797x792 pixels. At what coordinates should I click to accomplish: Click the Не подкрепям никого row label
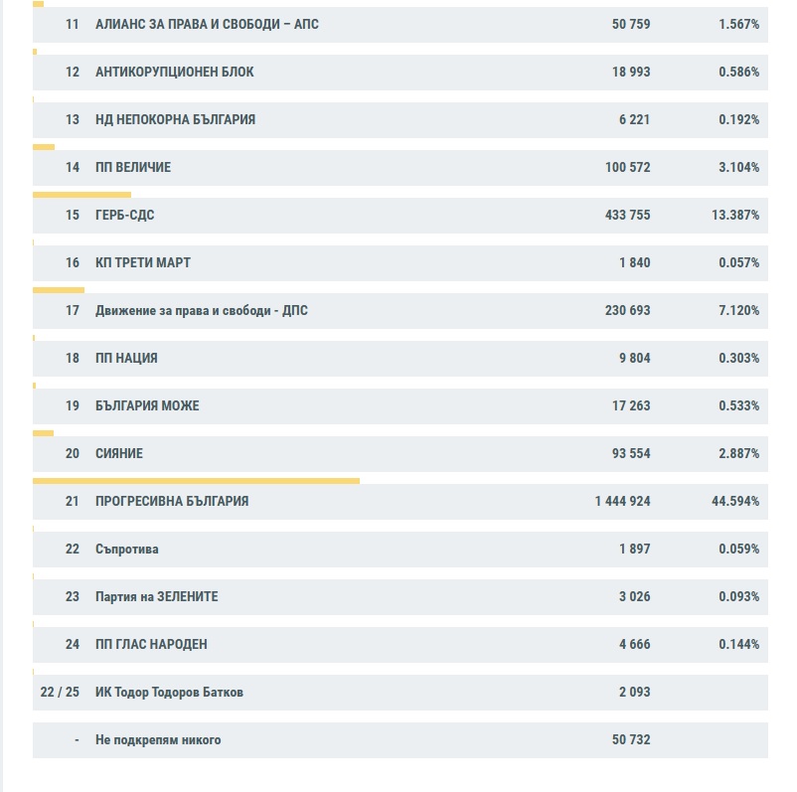158,740
